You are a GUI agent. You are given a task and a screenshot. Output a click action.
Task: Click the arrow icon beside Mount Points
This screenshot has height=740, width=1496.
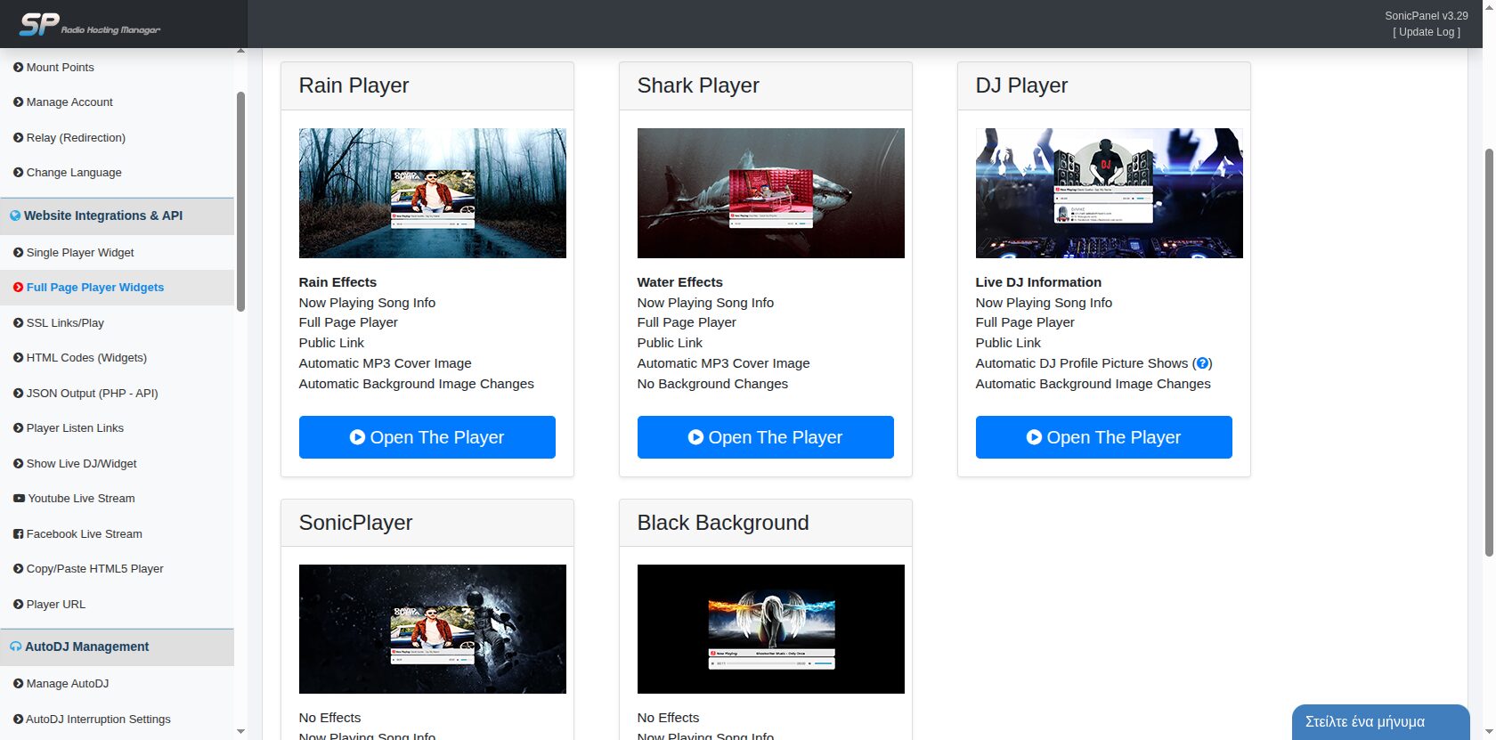19,68
